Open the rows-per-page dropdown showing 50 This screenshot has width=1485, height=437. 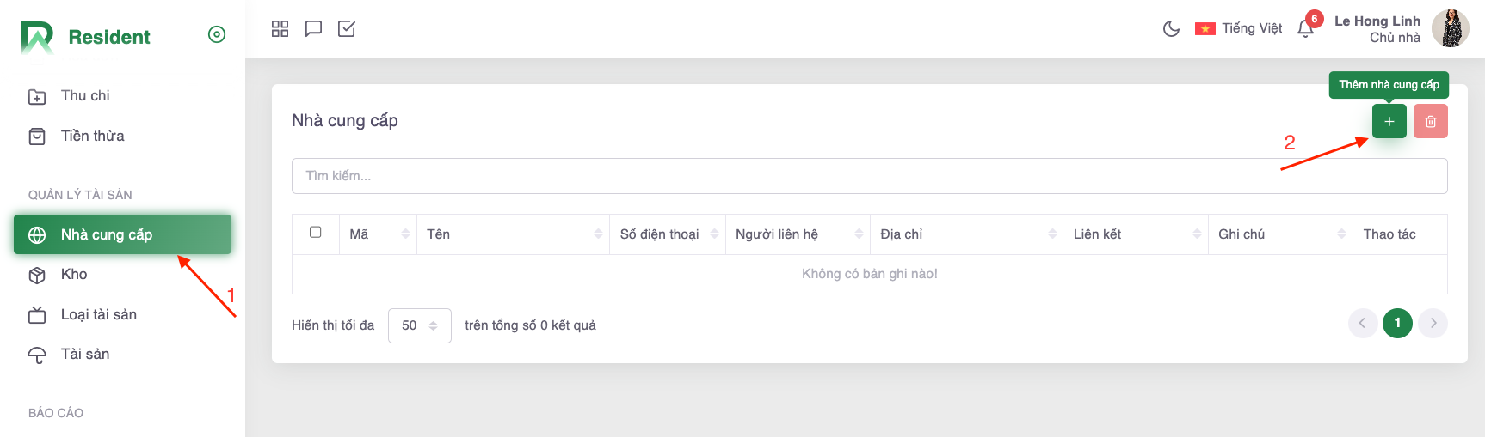click(419, 325)
